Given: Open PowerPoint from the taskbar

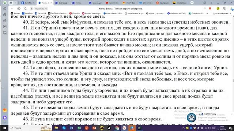Looking at the screenshot, I should (94, 128).
